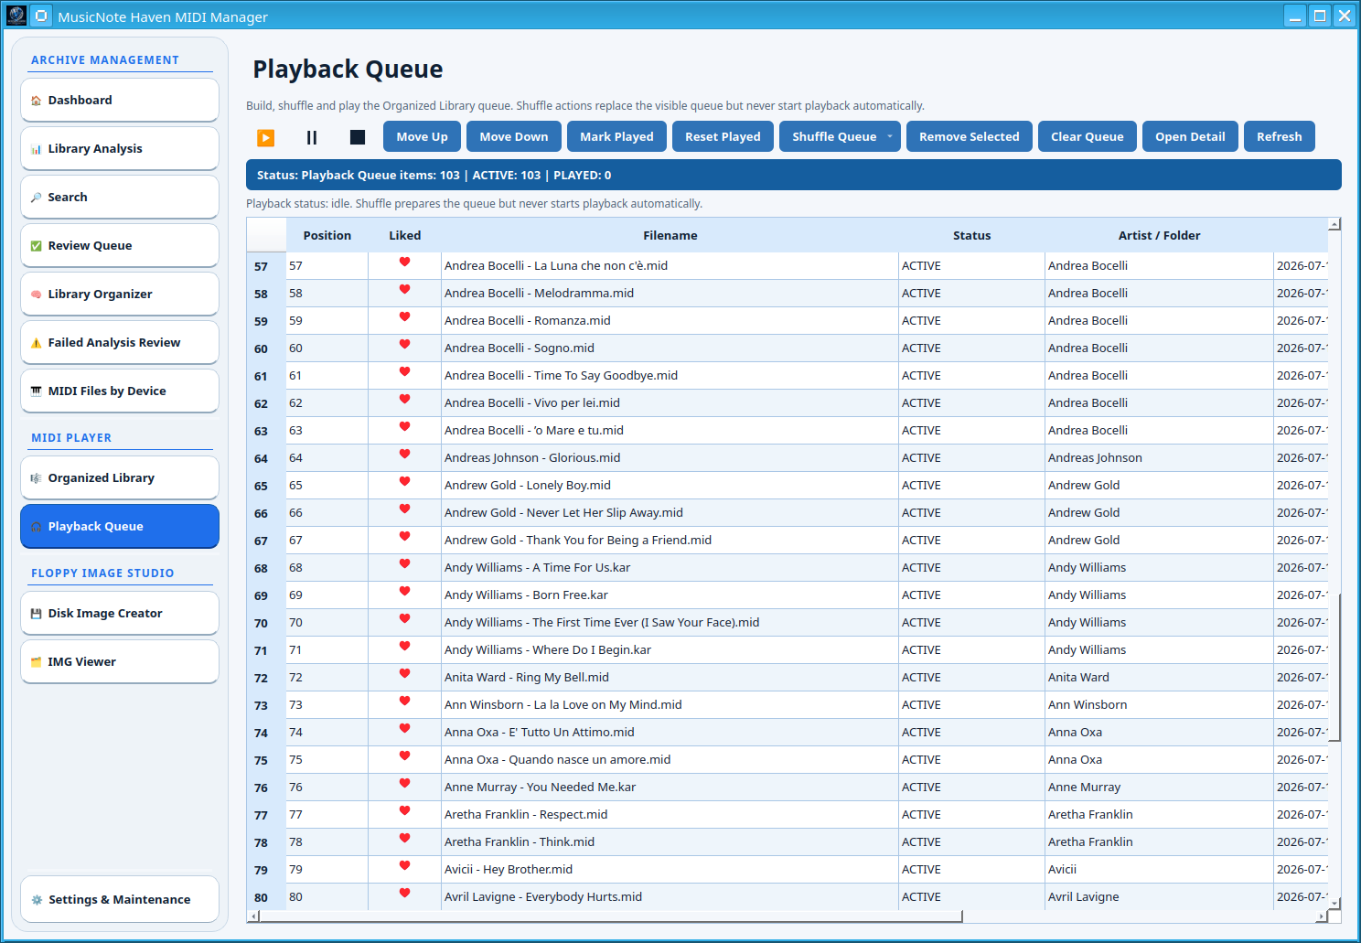Select the Playback Queue sidebar item
This screenshot has height=943, width=1361.
[x=120, y=526]
